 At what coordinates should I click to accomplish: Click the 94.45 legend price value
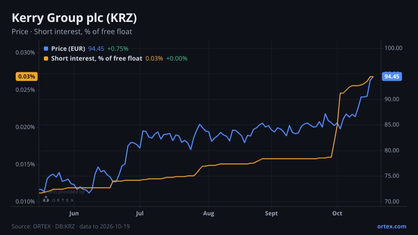pos(96,49)
